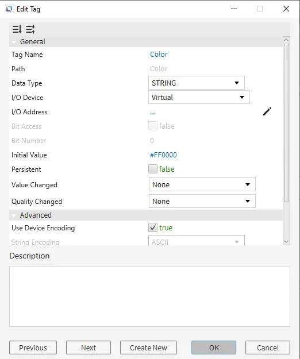Click the scrollbar's up arrow
300x359 pixels.
tap(286, 40)
